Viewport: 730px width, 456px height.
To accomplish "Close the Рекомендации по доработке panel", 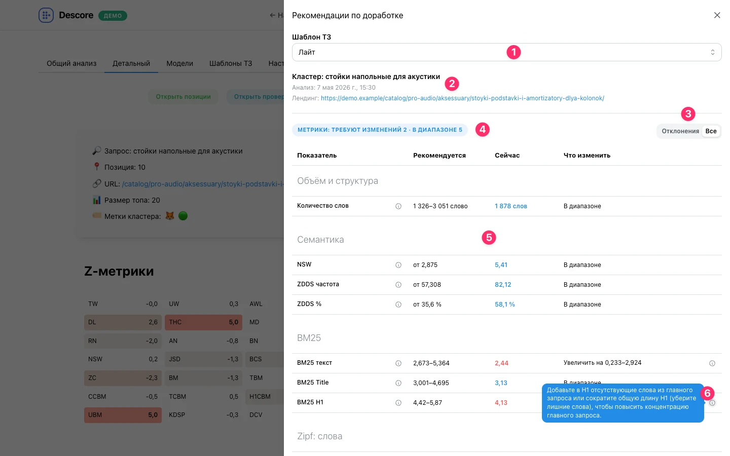I will point(717,15).
